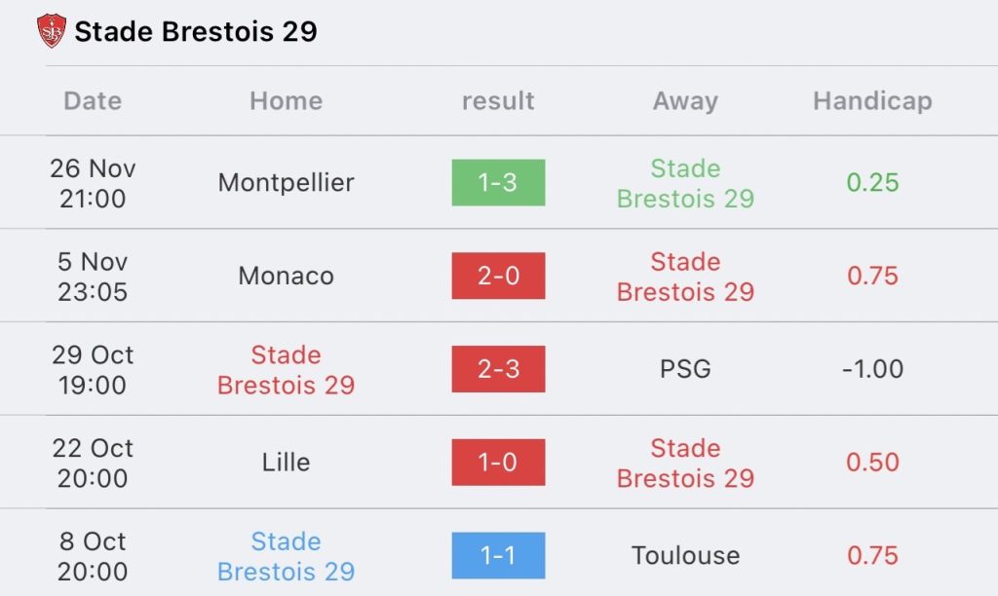This screenshot has height=596, width=998.
Task: Open the green 1-3 result badge
Action: 498,182
